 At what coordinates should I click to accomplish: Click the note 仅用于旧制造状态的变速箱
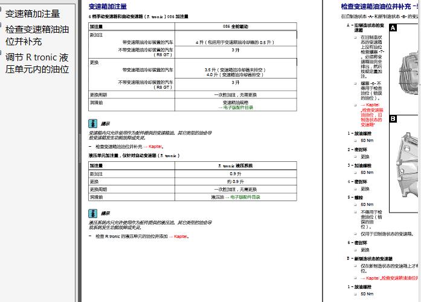click(387, 234)
